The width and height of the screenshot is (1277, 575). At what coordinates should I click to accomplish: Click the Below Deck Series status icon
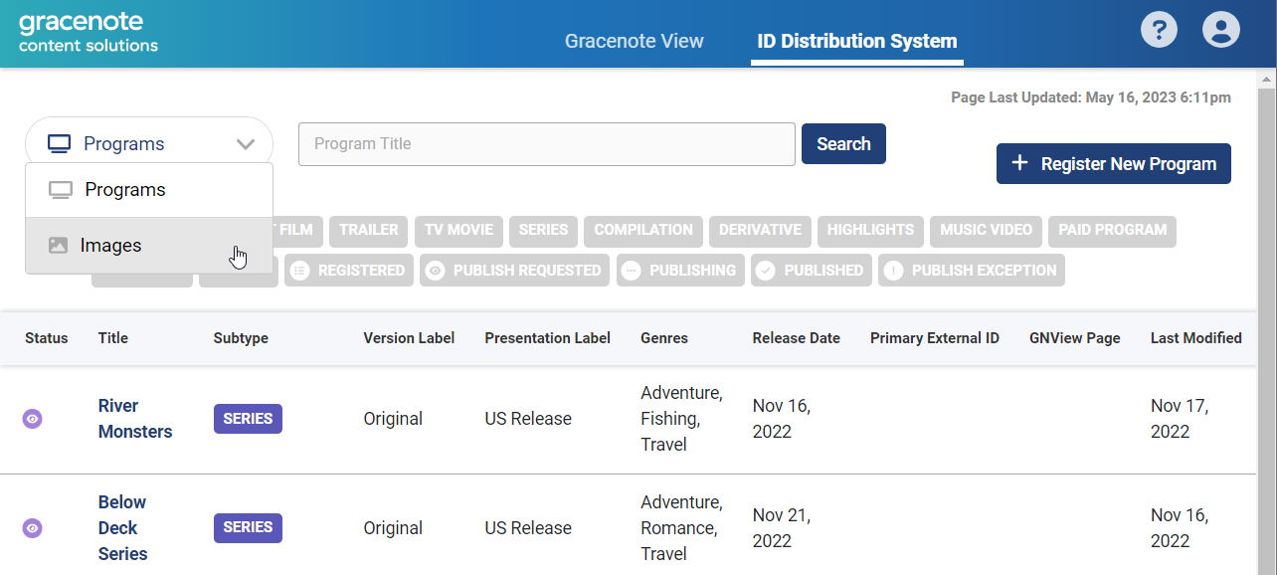point(33,528)
